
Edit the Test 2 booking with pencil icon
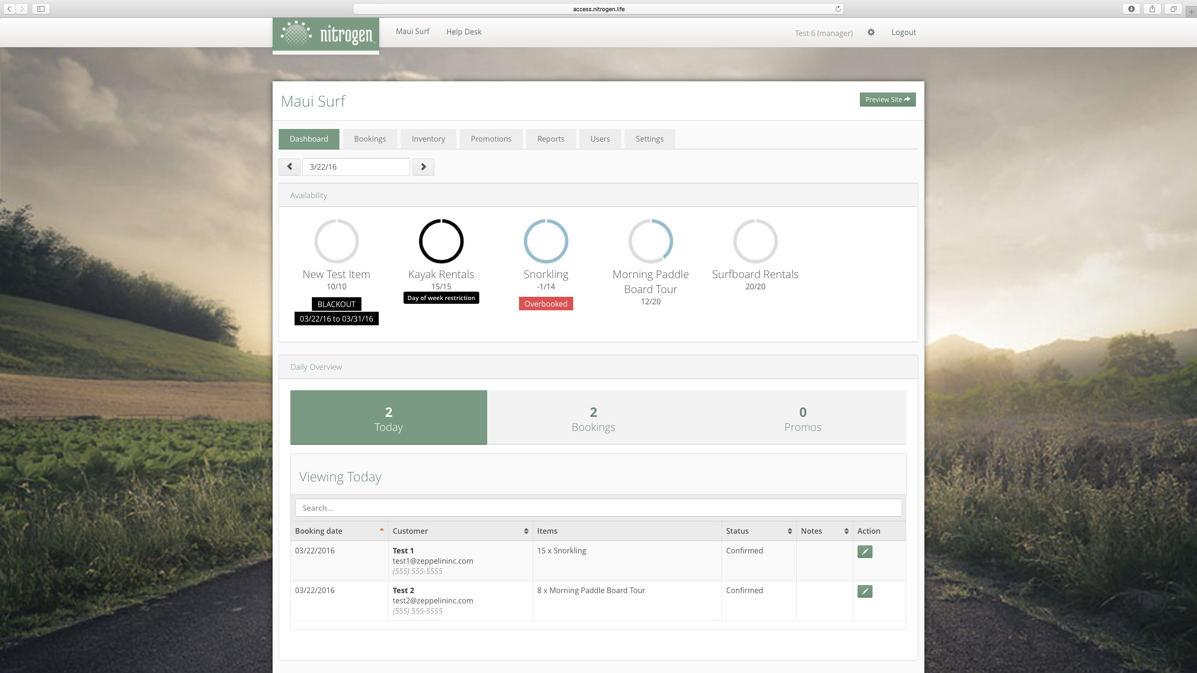click(x=865, y=591)
